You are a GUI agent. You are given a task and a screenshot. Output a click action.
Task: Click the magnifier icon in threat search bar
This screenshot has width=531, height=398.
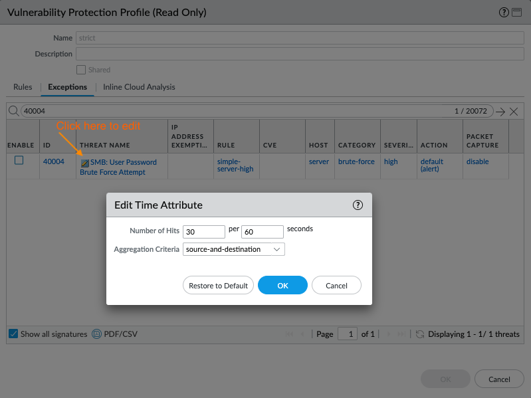[x=13, y=112]
